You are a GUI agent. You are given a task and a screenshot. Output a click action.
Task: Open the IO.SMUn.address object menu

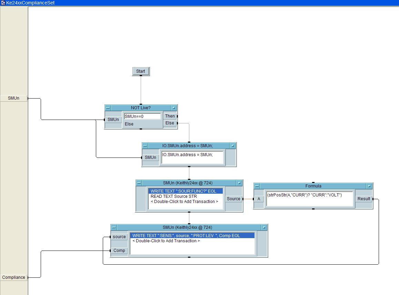[233, 146]
